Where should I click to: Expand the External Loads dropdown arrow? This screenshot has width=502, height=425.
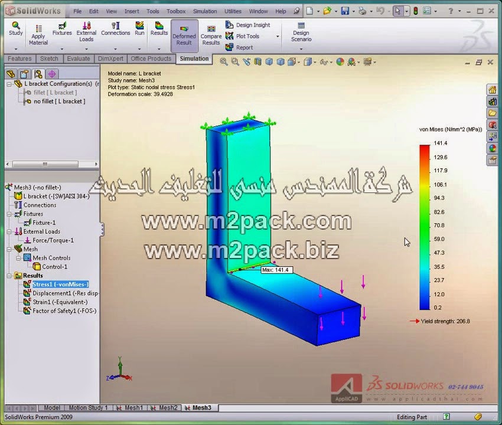(x=86, y=49)
